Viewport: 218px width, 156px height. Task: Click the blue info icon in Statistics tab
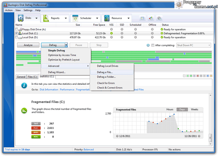tap(24, 85)
